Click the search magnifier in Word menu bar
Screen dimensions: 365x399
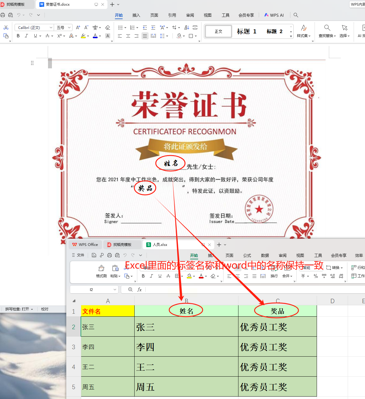tap(296, 15)
